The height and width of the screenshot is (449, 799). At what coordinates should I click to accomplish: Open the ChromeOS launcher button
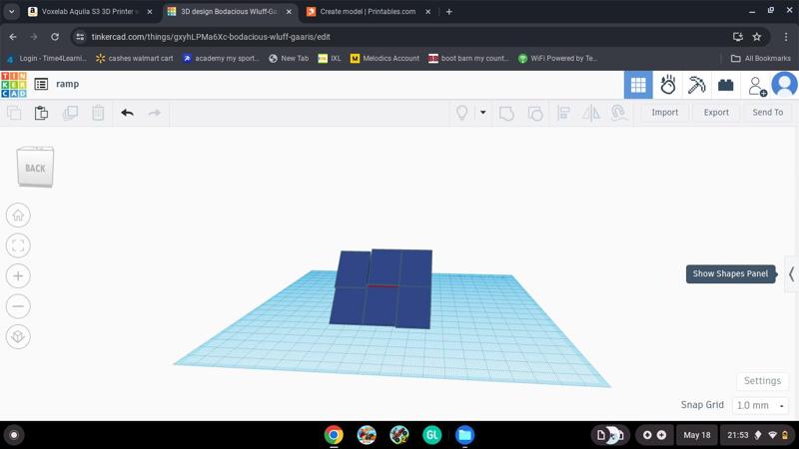coord(14,435)
